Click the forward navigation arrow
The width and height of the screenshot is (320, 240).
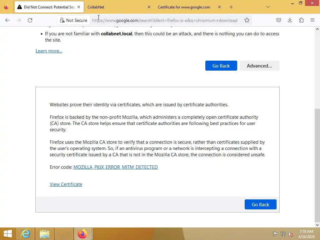click(19, 20)
